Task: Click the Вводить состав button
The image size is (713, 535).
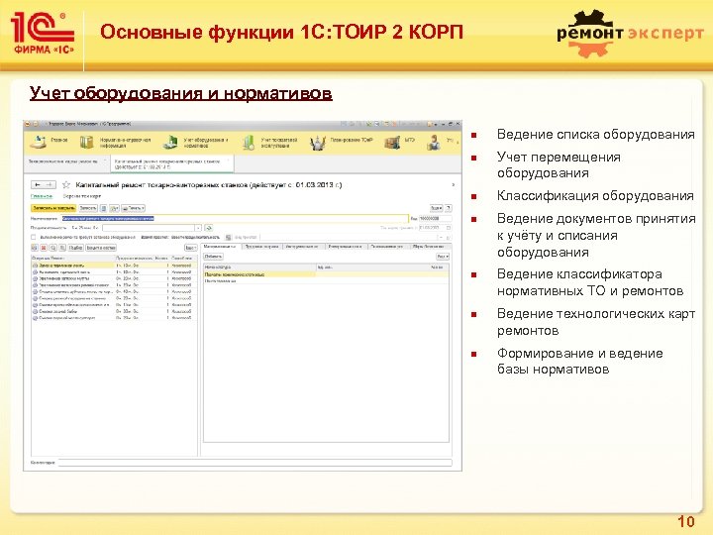Action: 101,248
